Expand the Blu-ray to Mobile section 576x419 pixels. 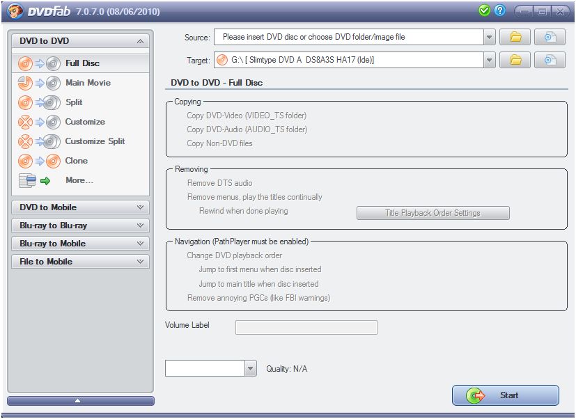pos(81,244)
